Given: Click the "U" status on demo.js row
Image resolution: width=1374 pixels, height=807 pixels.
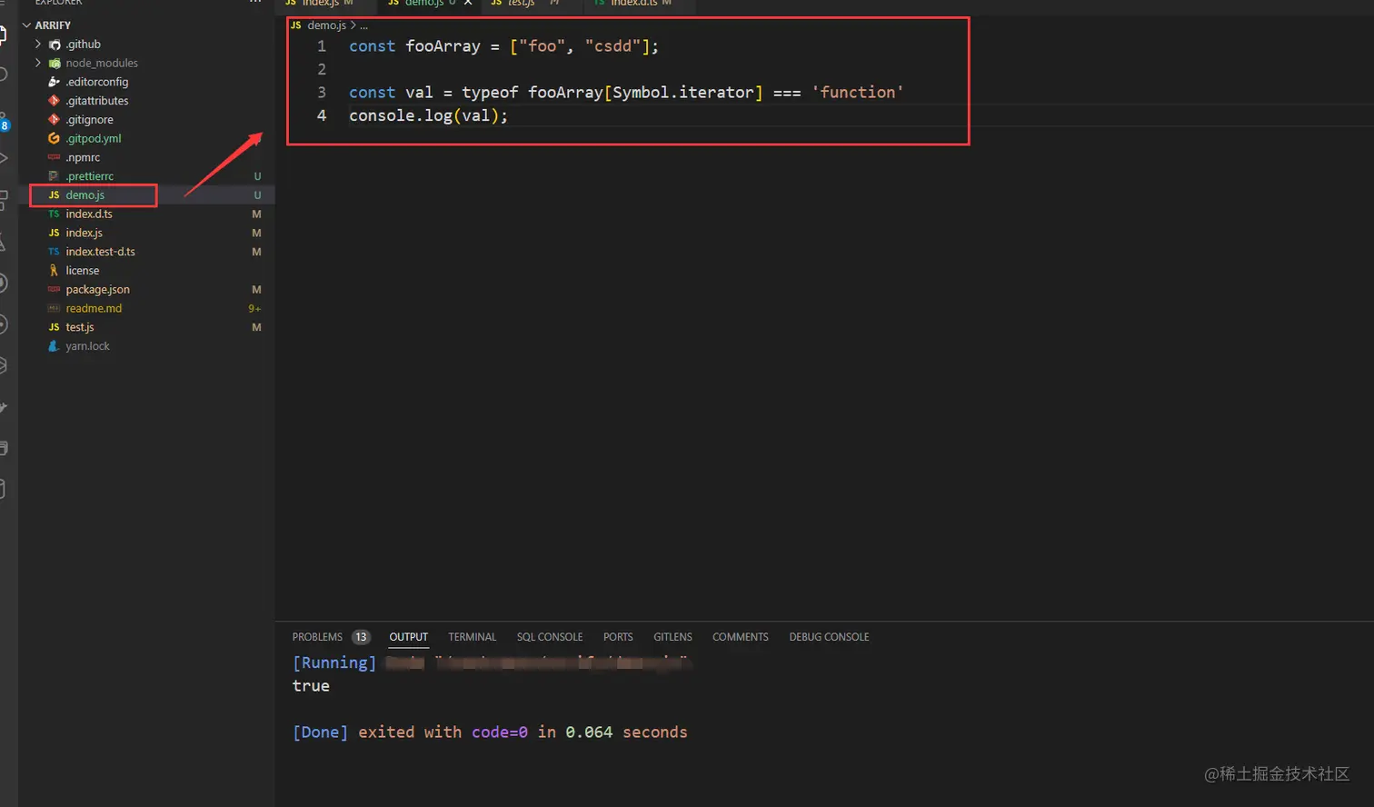Looking at the screenshot, I should [257, 195].
